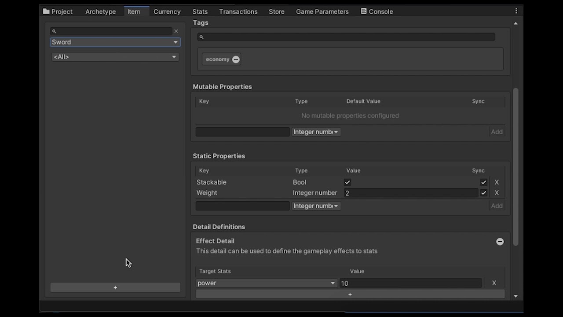
Task: Toggle Sync checkbox for Weight property
Action: 483,193
